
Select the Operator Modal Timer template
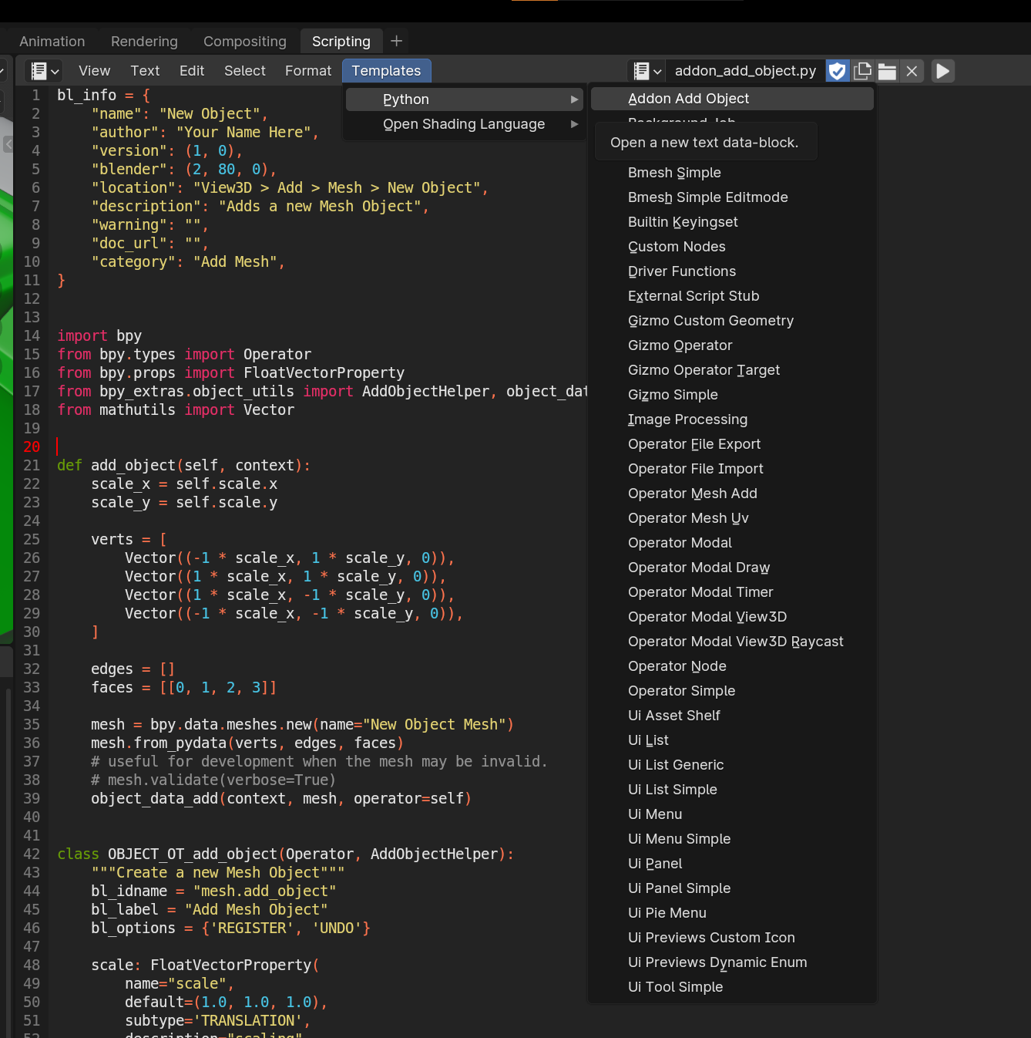tap(700, 592)
